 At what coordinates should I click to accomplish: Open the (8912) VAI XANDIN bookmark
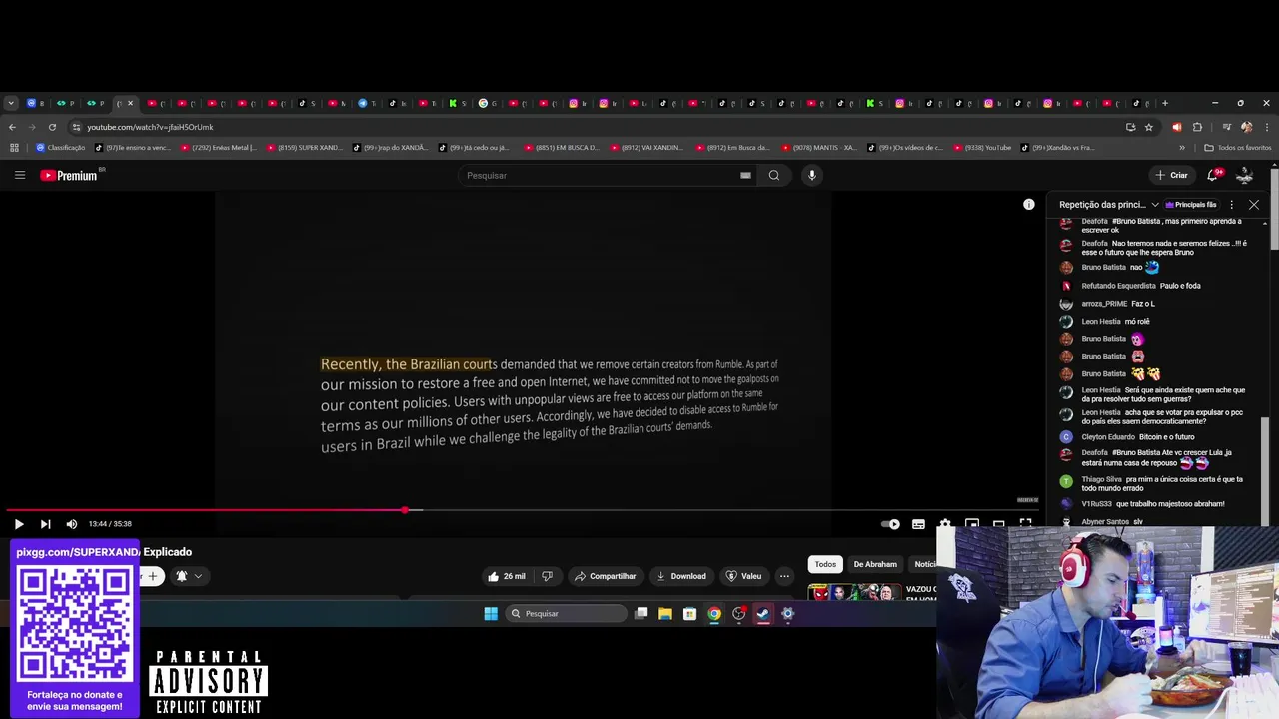[646, 148]
